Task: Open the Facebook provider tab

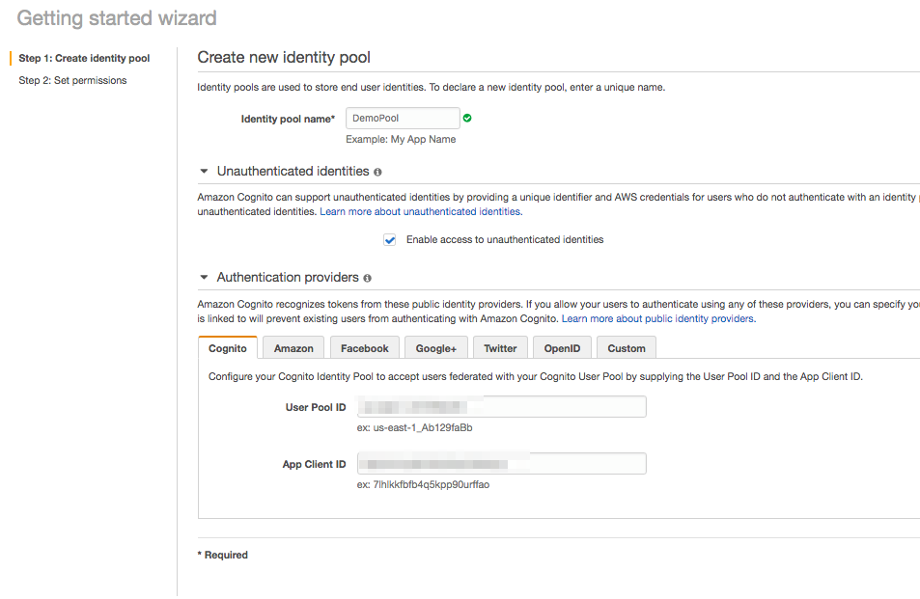Action: coord(364,348)
